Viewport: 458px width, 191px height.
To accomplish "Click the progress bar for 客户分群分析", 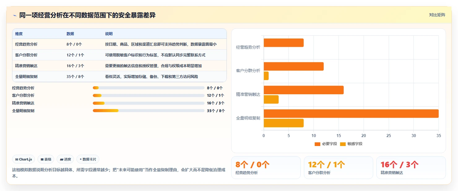I will pos(149,95).
